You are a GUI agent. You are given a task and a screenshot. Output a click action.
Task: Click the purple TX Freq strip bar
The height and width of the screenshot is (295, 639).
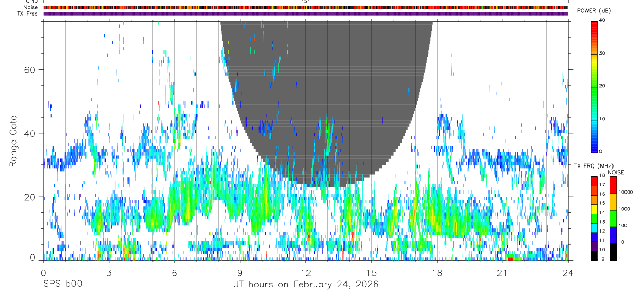point(305,14)
